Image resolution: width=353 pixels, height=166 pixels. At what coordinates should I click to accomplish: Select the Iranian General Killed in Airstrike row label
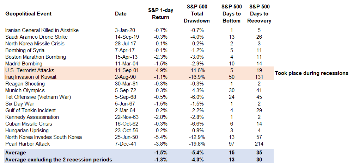[42, 30]
